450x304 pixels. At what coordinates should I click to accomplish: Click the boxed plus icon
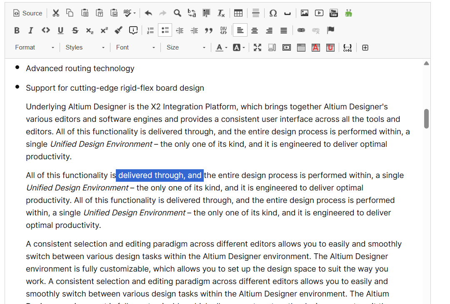coord(365,47)
